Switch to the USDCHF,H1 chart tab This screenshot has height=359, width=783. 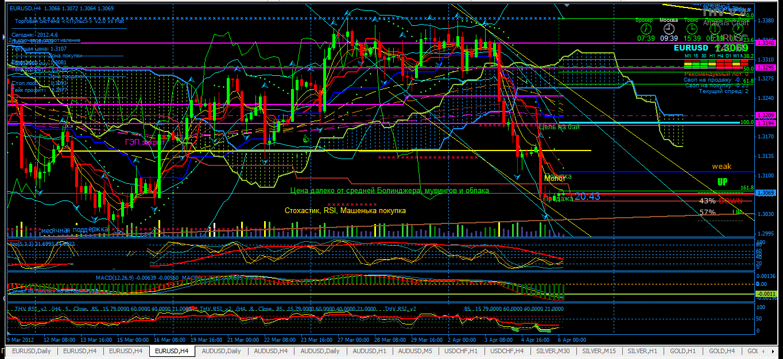460,351
